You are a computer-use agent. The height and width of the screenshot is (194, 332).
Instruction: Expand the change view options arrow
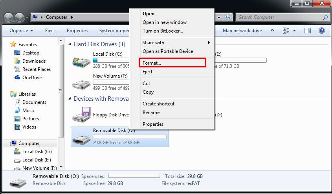pyautogui.click(x=294, y=31)
